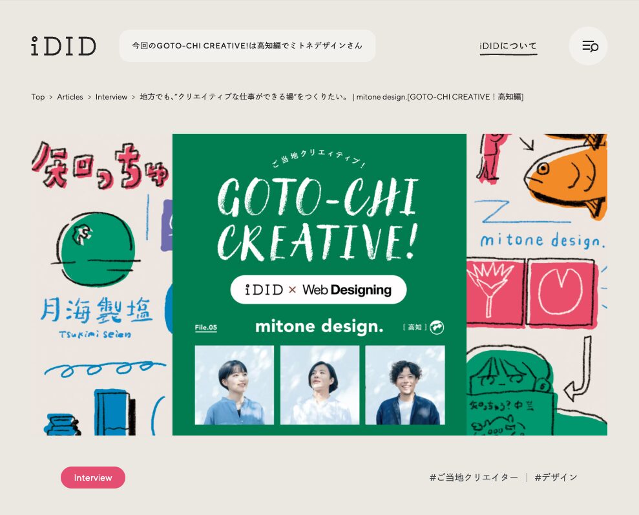Image resolution: width=639 pixels, height=515 pixels.
Task: Click the mitone design. heading text
Action: (x=319, y=326)
